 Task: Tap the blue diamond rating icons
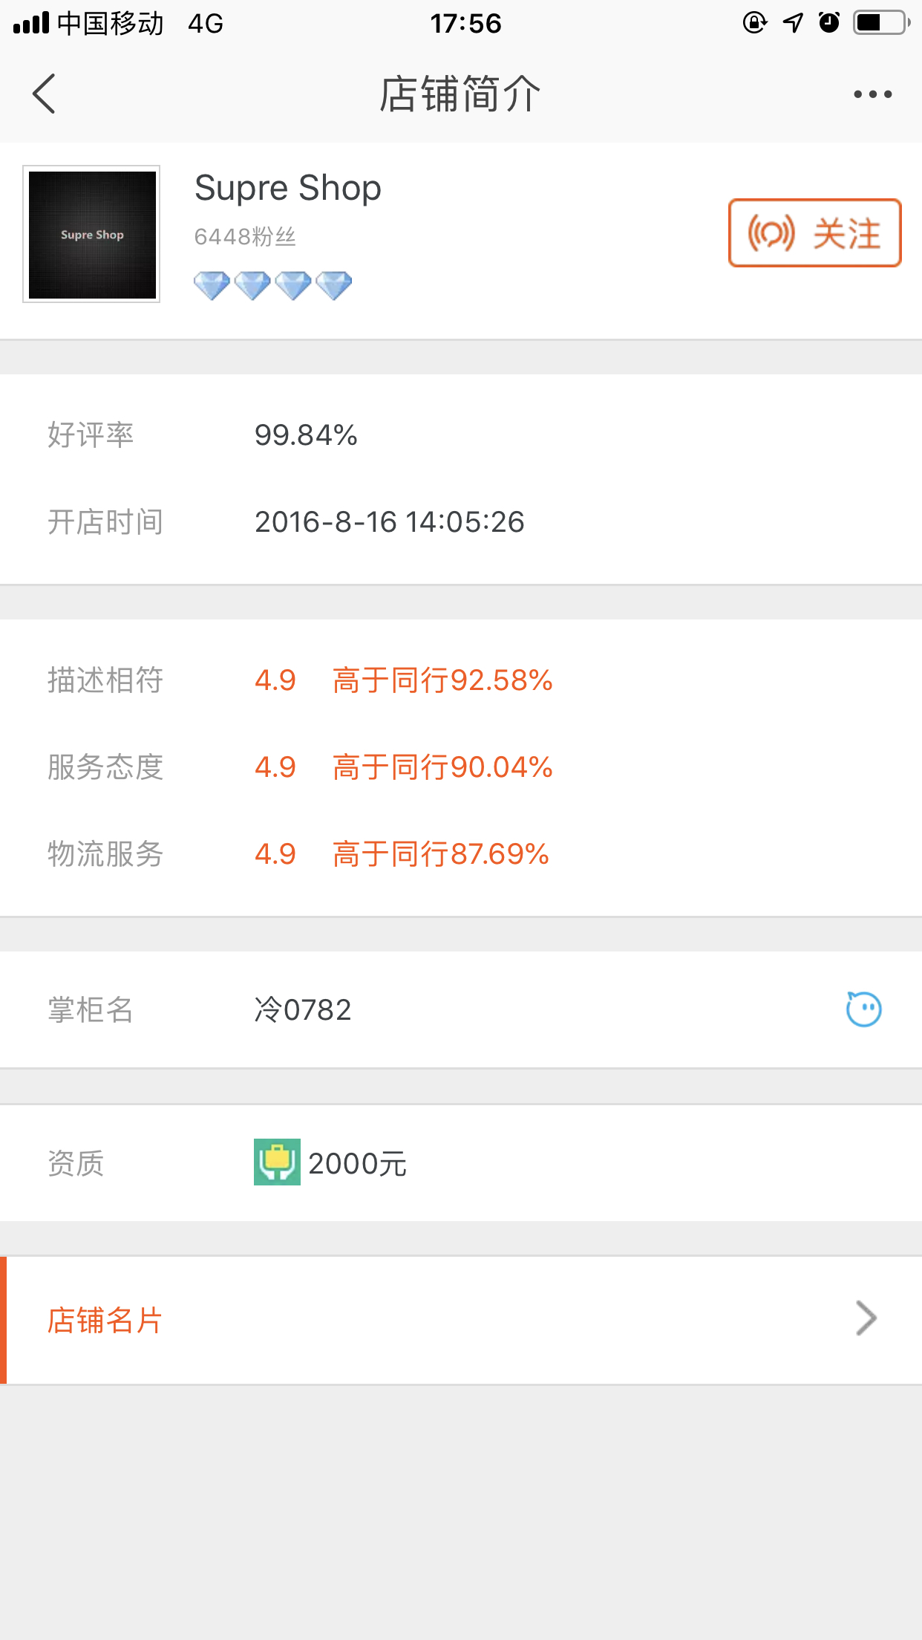tap(272, 285)
